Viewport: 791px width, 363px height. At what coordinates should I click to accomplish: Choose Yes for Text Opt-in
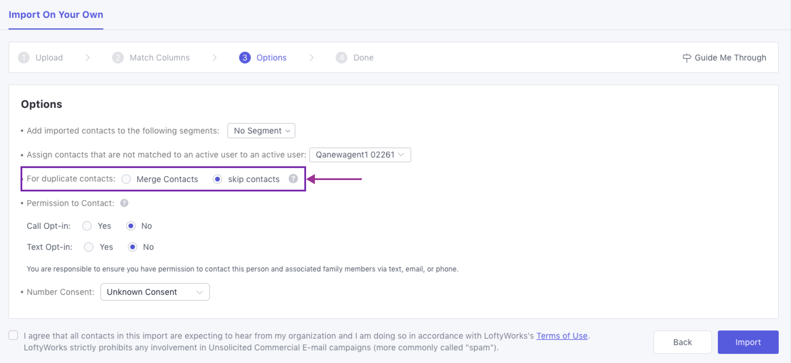[x=89, y=247]
